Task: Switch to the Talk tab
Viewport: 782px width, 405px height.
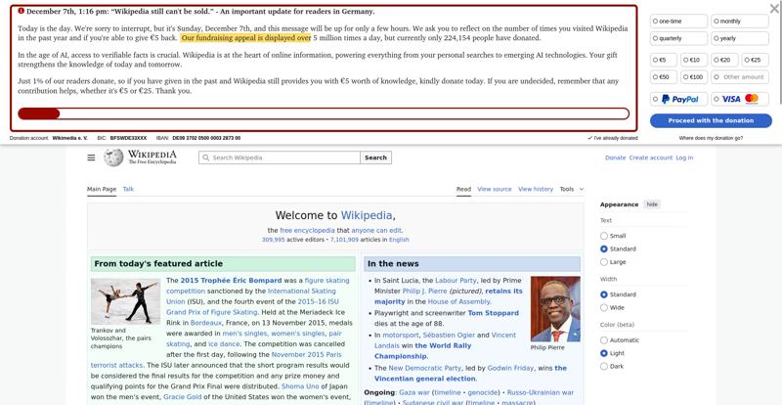Action: [128, 189]
